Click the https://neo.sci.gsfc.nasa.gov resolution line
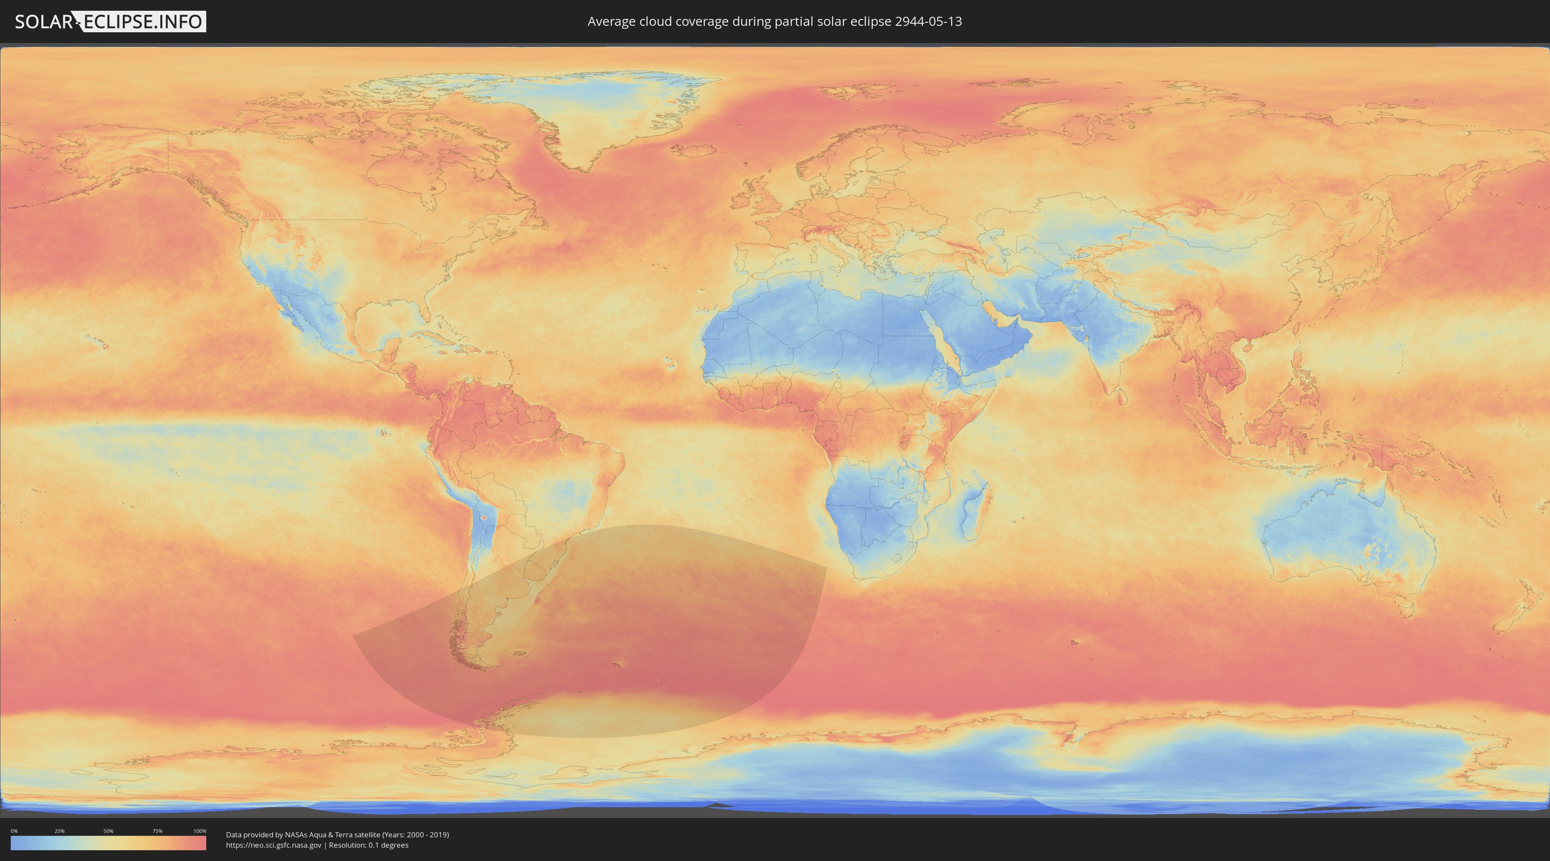Image resolution: width=1550 pixels, height=861 pixels. (317, 845)
